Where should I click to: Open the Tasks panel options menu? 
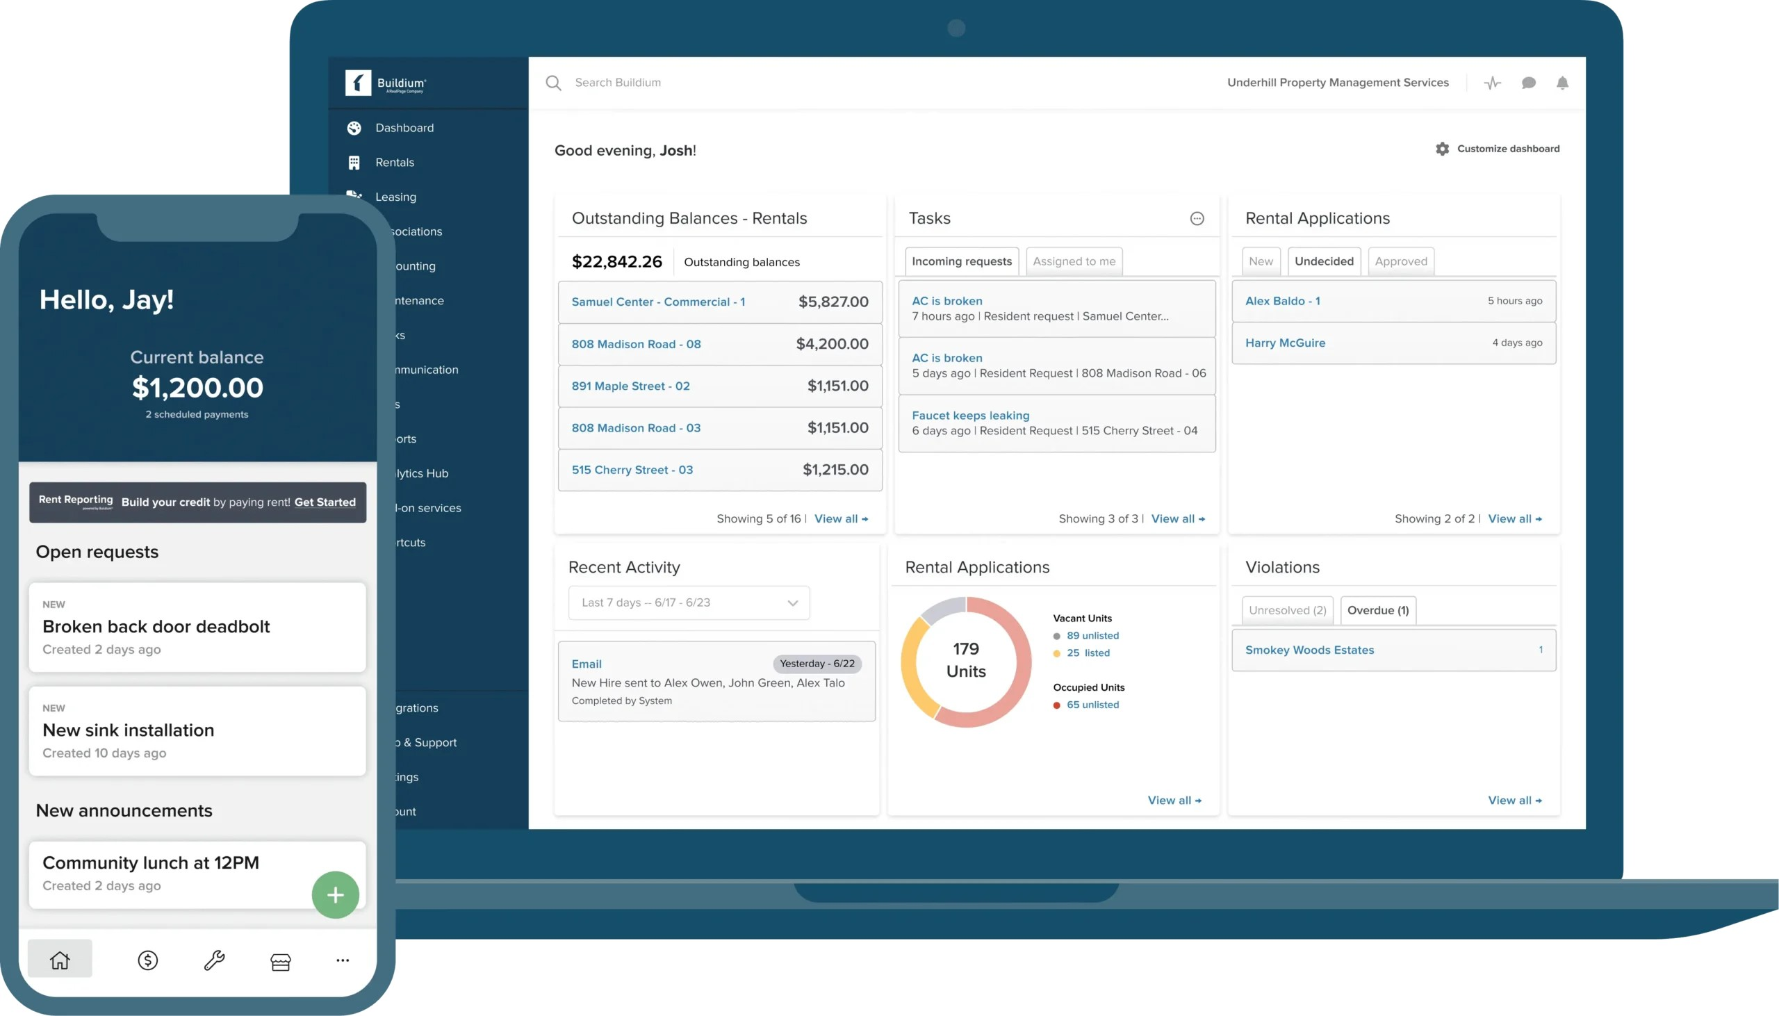click(1197, 218)
